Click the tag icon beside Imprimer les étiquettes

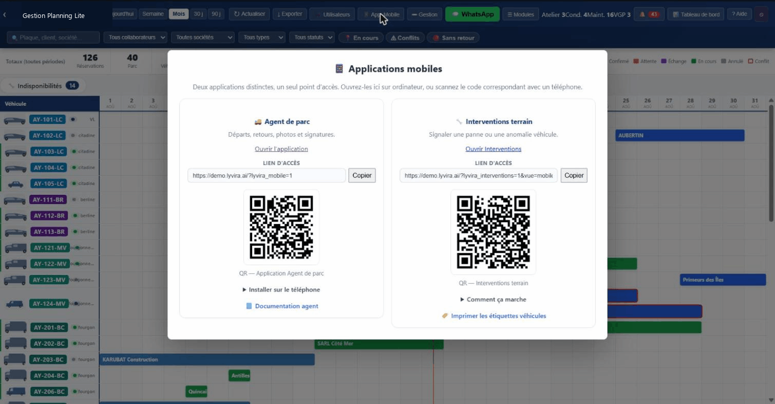[445, 316]
